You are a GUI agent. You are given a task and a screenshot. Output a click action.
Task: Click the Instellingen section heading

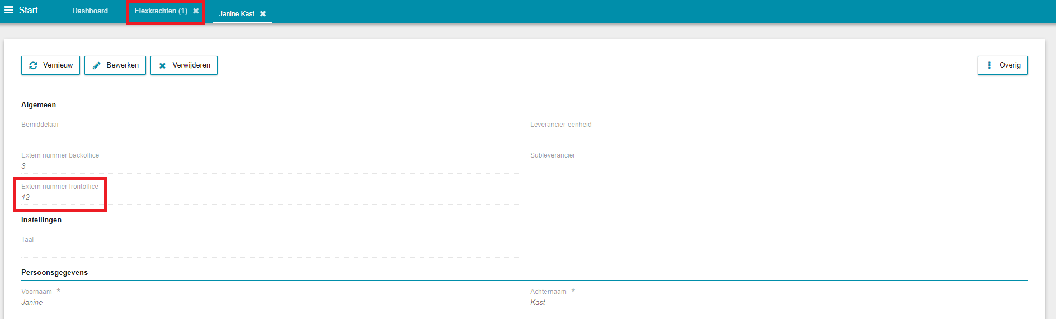[41, 220]
